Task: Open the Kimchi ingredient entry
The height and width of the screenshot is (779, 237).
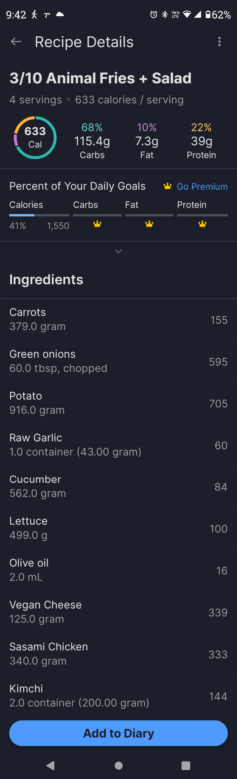Action: (x=118, y=696)
